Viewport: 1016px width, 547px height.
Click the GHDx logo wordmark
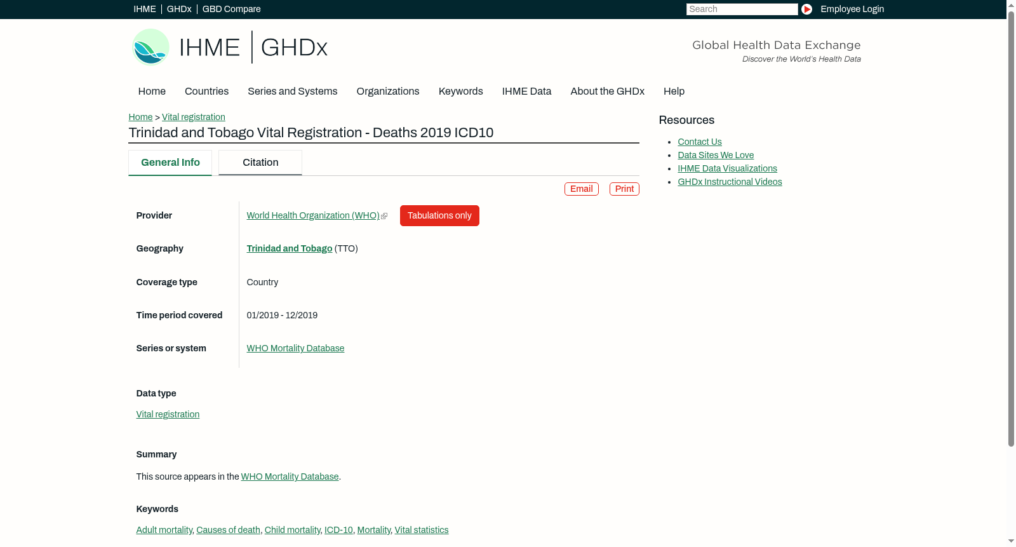tap(294, 48)
